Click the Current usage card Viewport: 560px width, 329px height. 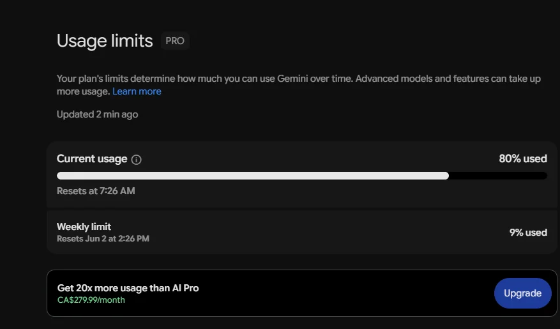302,174
